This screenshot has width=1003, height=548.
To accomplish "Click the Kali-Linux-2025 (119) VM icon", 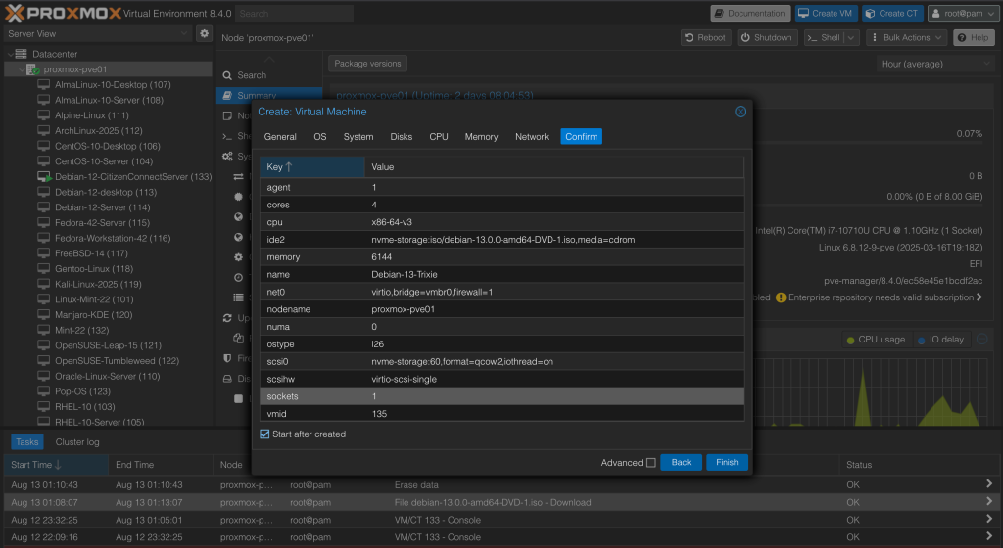I will pos(43,284).
